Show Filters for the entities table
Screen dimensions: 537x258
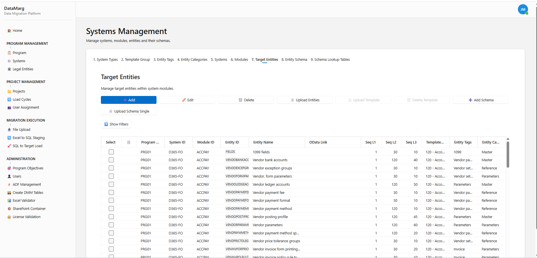click(x=116, y=124)
